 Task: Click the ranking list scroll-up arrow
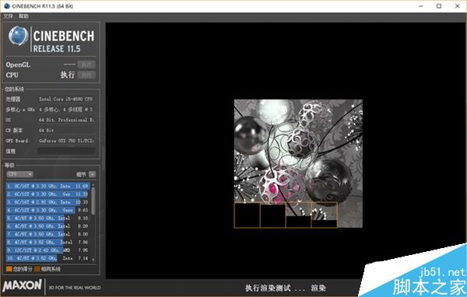coord(93,184)
